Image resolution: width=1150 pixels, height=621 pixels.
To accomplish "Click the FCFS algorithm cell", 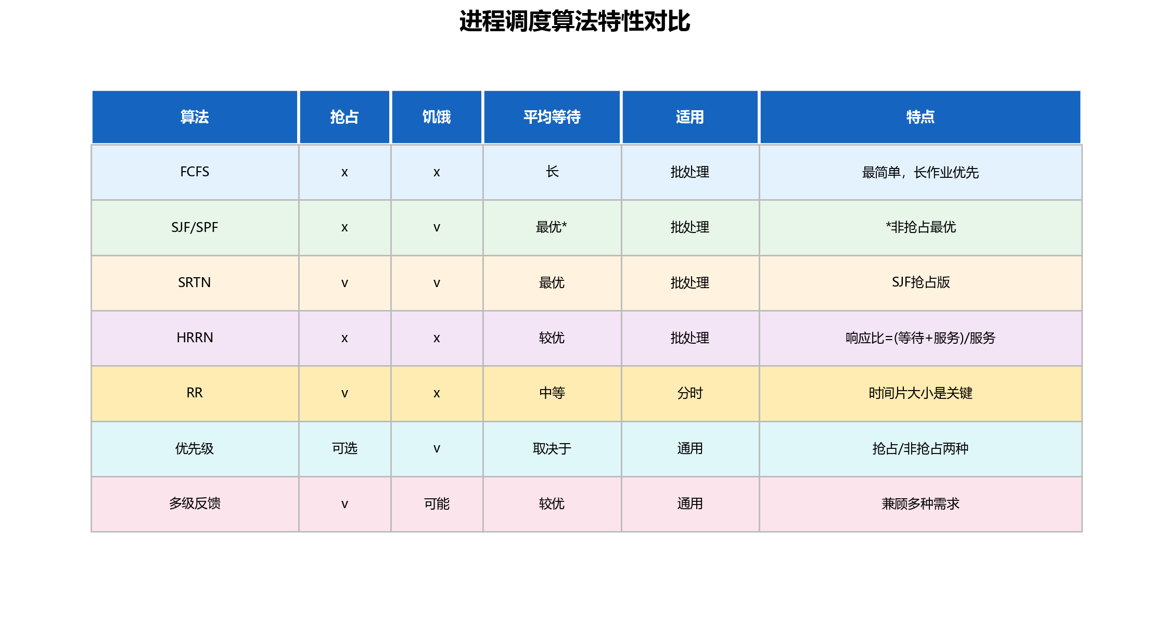I will [195, 172].
